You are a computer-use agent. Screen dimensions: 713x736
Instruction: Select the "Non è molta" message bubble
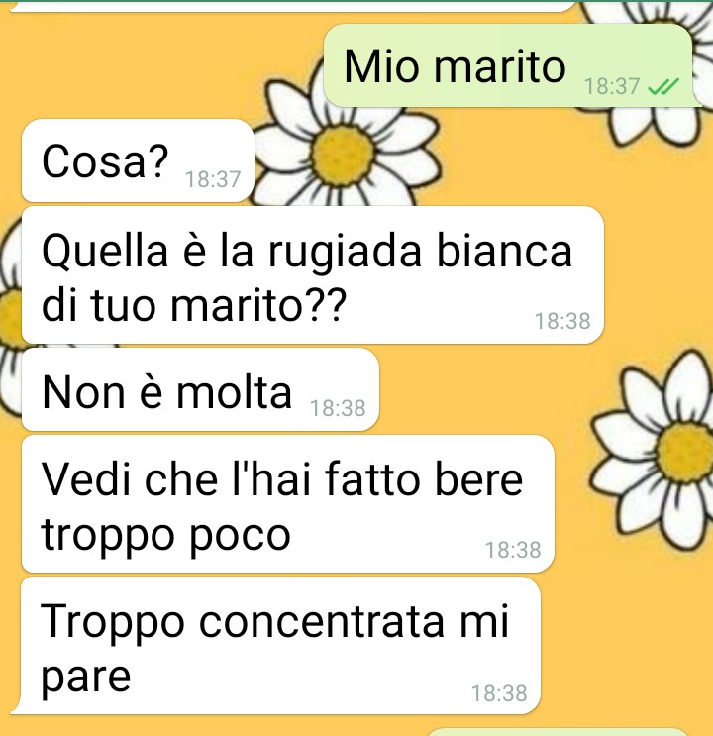[x=200, y=389]
